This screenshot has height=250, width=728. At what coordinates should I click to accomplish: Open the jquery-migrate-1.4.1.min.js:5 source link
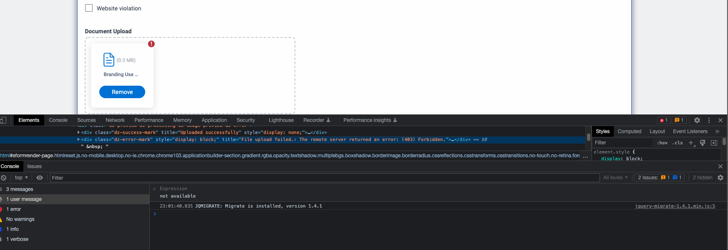[675, 206]
